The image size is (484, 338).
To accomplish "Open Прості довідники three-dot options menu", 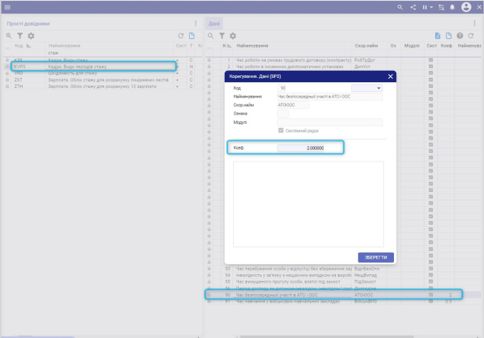I will 196,23.
